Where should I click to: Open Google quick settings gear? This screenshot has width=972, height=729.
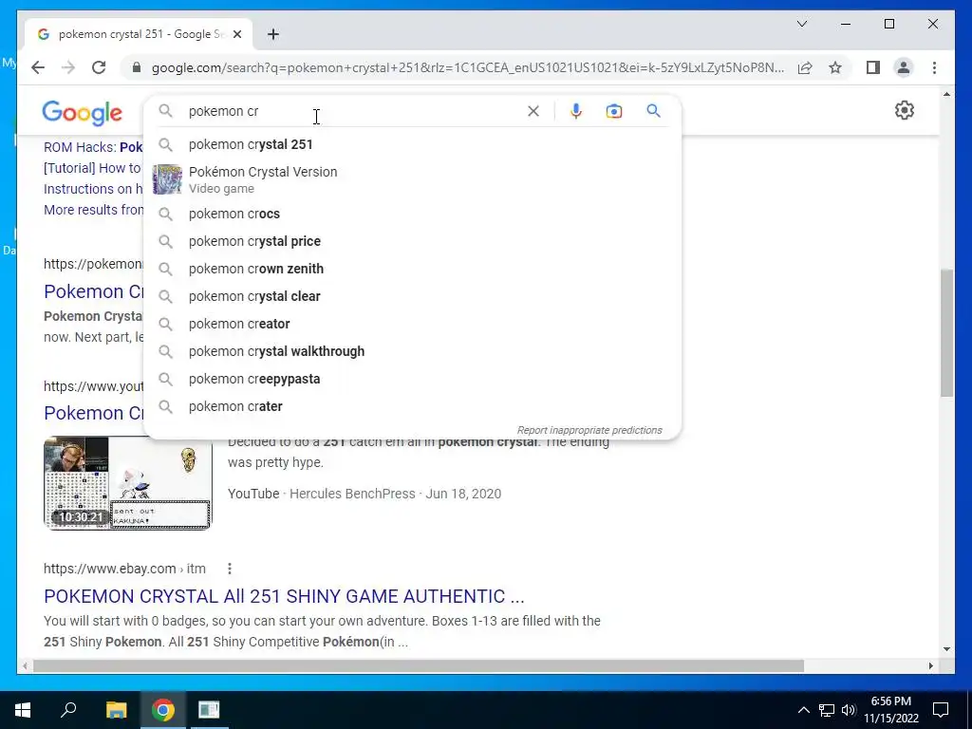[905, 110]
